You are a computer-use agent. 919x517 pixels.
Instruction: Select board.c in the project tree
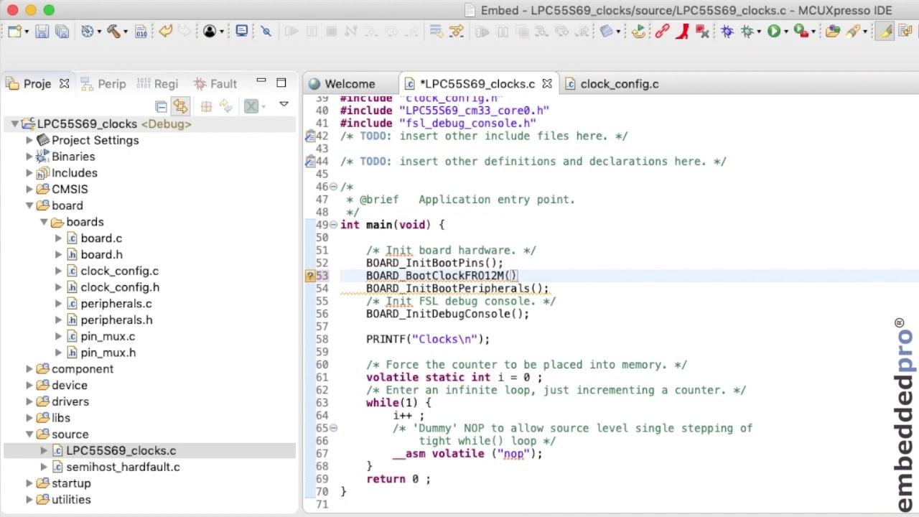[x=101, y=238]
